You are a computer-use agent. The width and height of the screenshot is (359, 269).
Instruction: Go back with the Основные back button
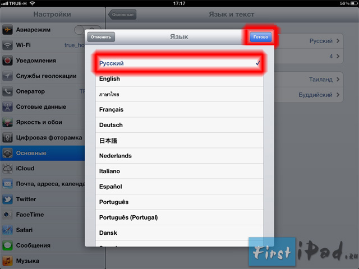pos(122,15)
